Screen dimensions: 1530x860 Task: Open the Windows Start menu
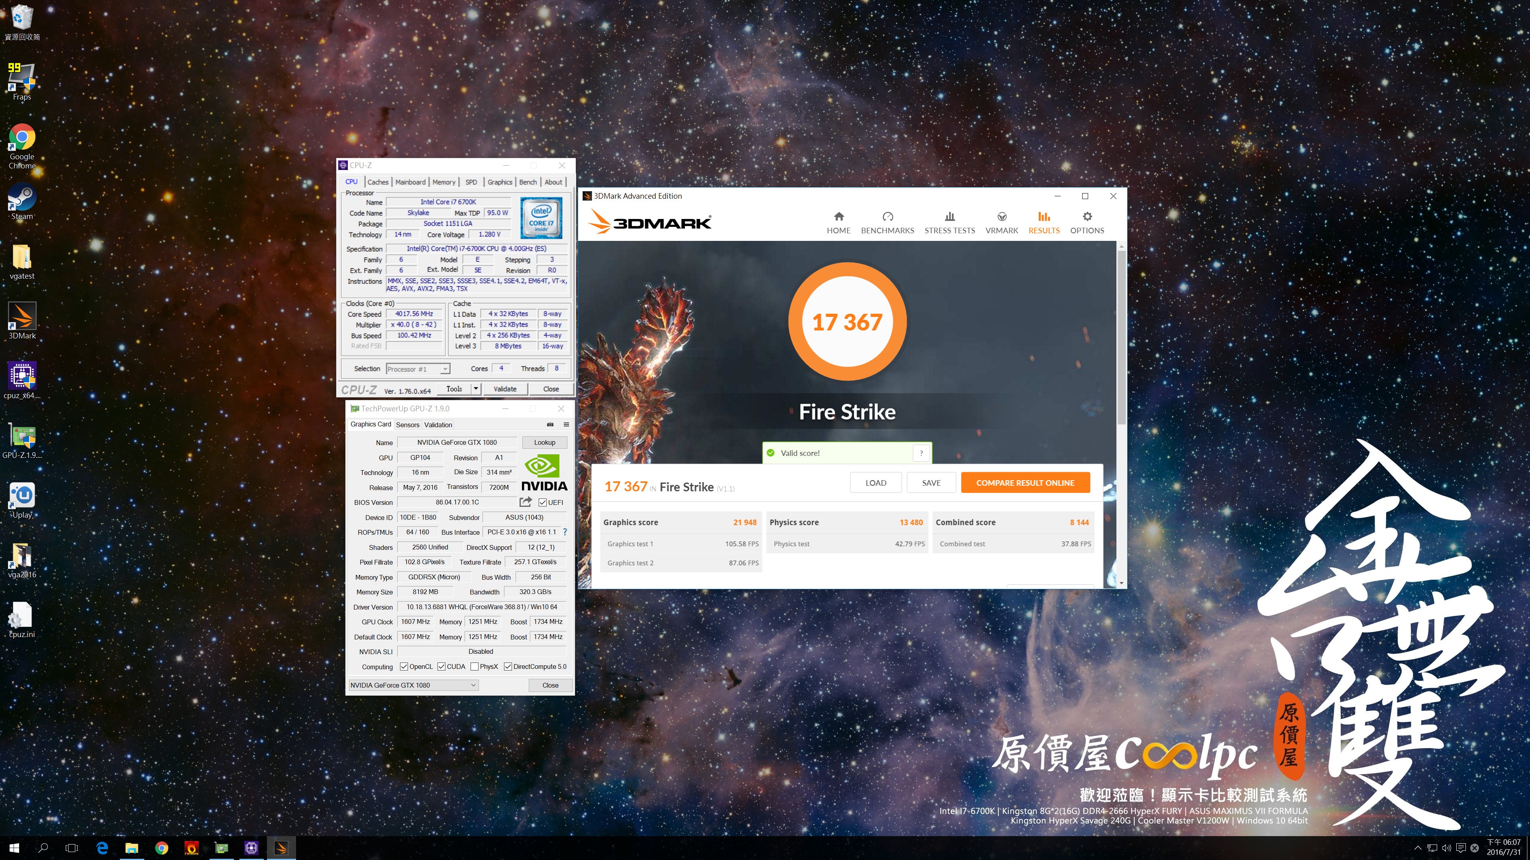(14, 848)
